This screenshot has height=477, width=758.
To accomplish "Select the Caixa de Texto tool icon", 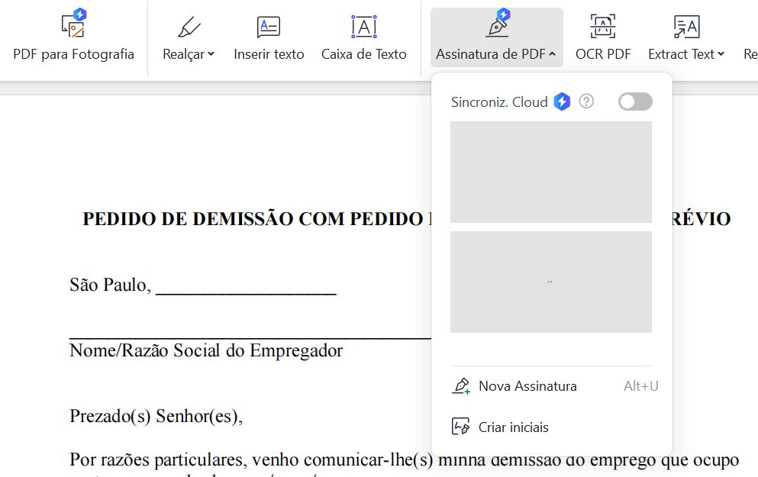I will (364, 27).
